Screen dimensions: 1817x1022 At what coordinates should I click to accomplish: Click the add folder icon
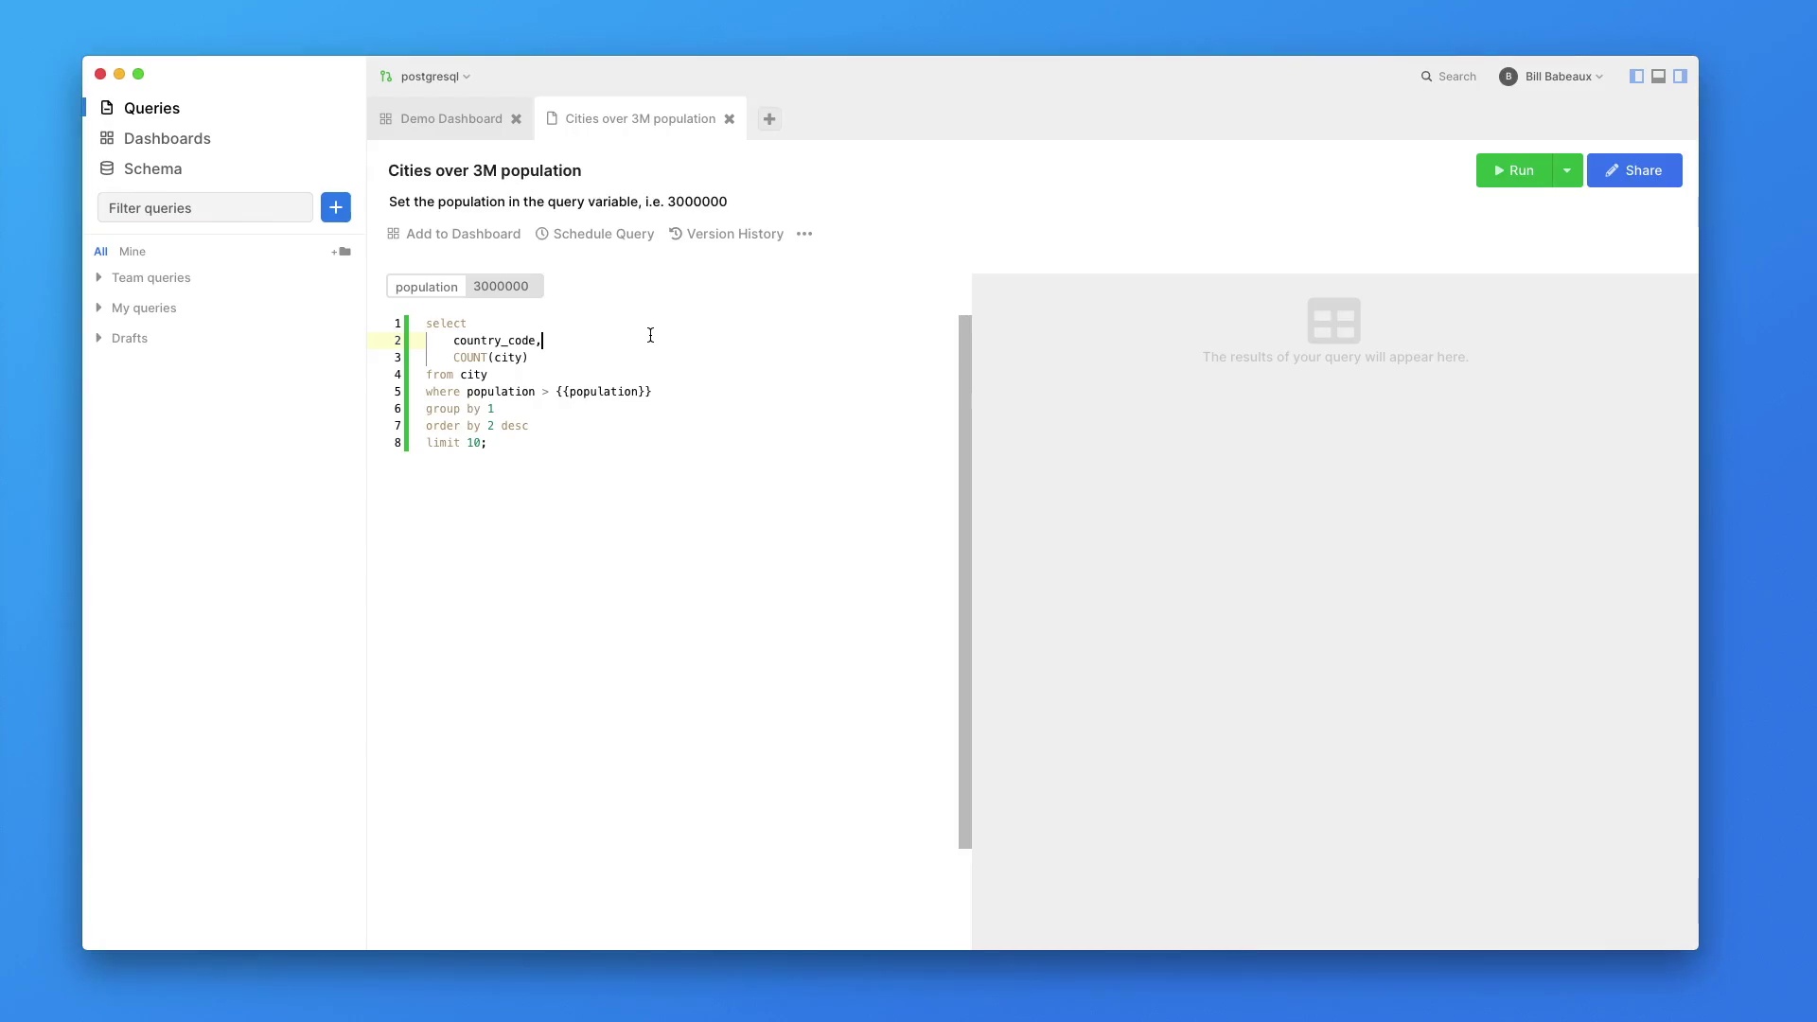tap(342, 252)
